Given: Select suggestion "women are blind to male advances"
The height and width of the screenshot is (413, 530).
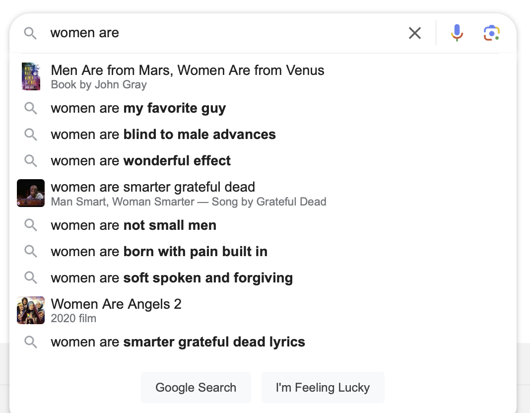Looking at the screenshot, I should [163, 135].
